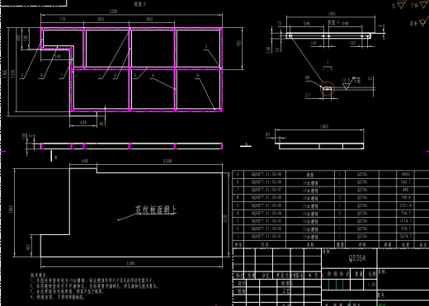
Task: Click the 37 dimension below the slot detail
Action: coord(308,96)
